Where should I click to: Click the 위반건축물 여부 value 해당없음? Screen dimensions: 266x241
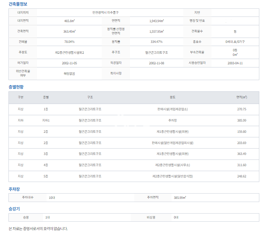coord(69,74)
